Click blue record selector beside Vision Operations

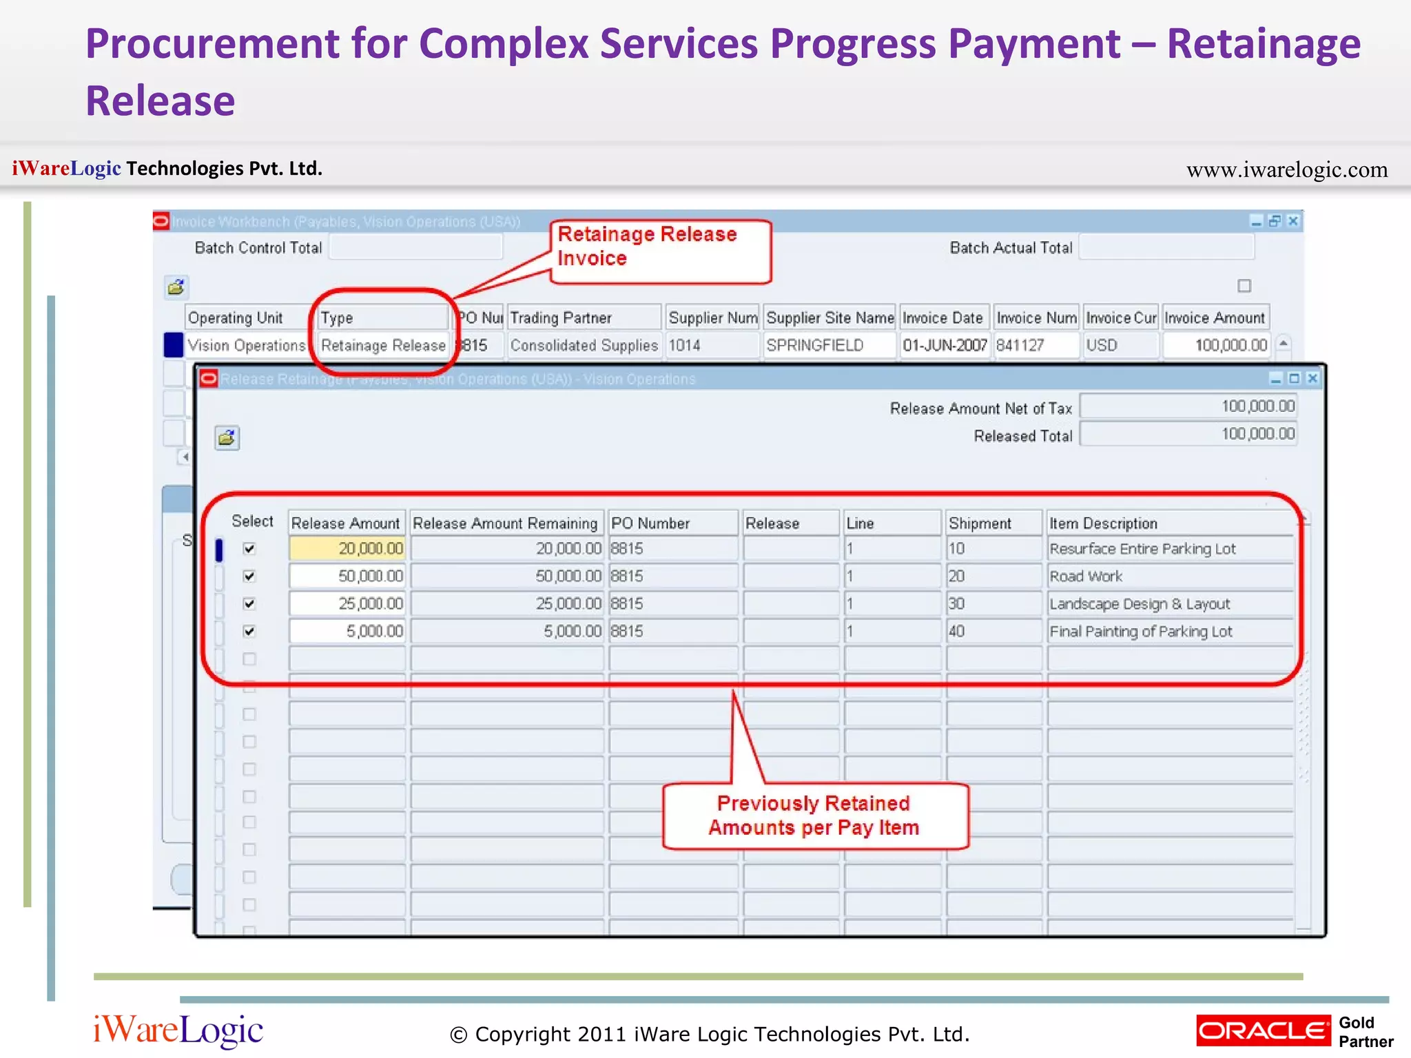pyautogui.click(x=174, y=345)
